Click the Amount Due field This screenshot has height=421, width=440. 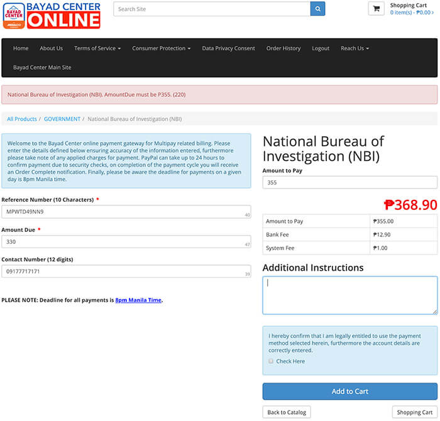click(126, 242)
